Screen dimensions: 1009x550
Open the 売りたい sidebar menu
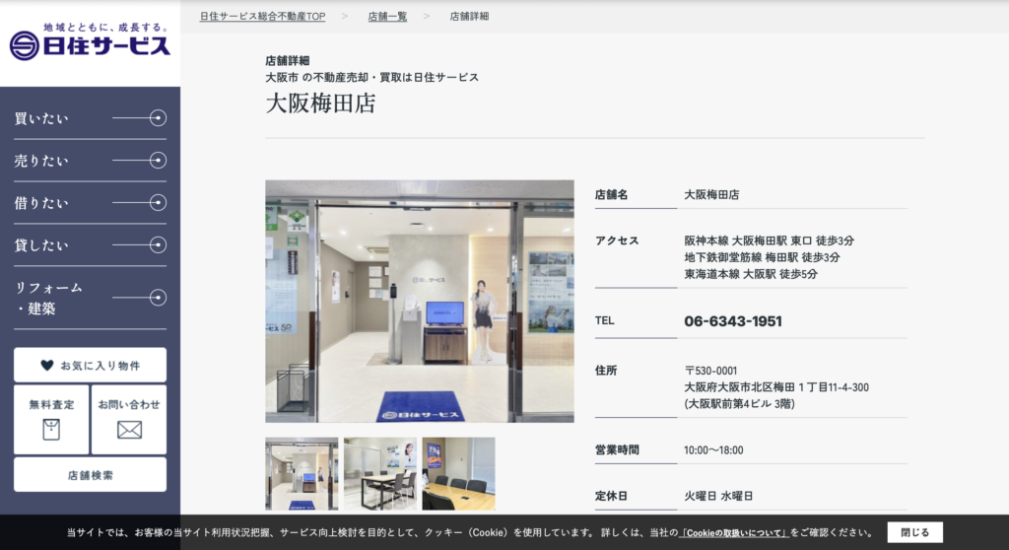click(x=41, y=161)
